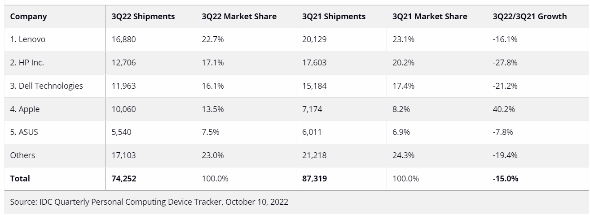Select the ASUS row label
Viewport: 590px width, 215px height.
(24, 132)
